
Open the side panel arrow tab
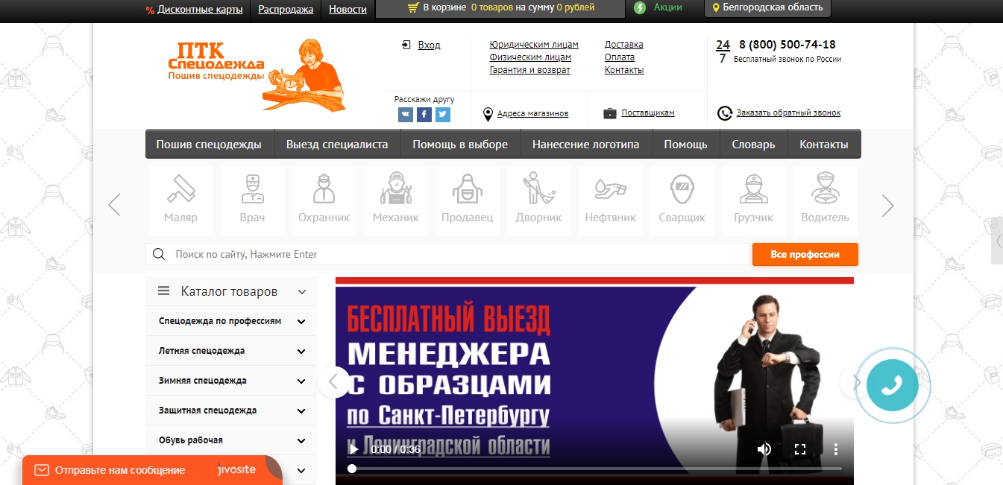coord(997,240)
